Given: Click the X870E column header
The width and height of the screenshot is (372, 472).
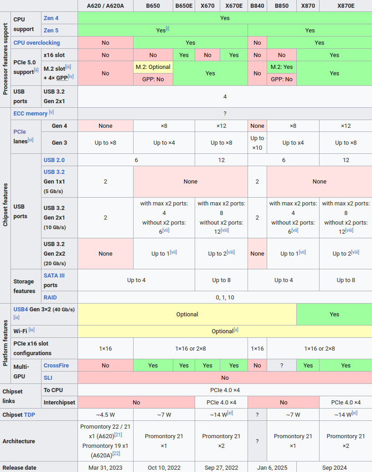Looking at the screenshot, I should [346, 6].
